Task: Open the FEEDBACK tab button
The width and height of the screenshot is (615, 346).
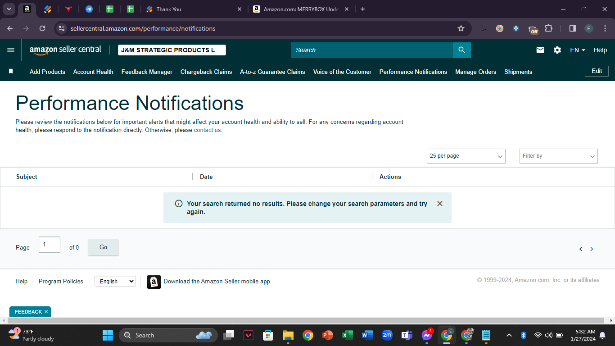Action: click(30, 312)
